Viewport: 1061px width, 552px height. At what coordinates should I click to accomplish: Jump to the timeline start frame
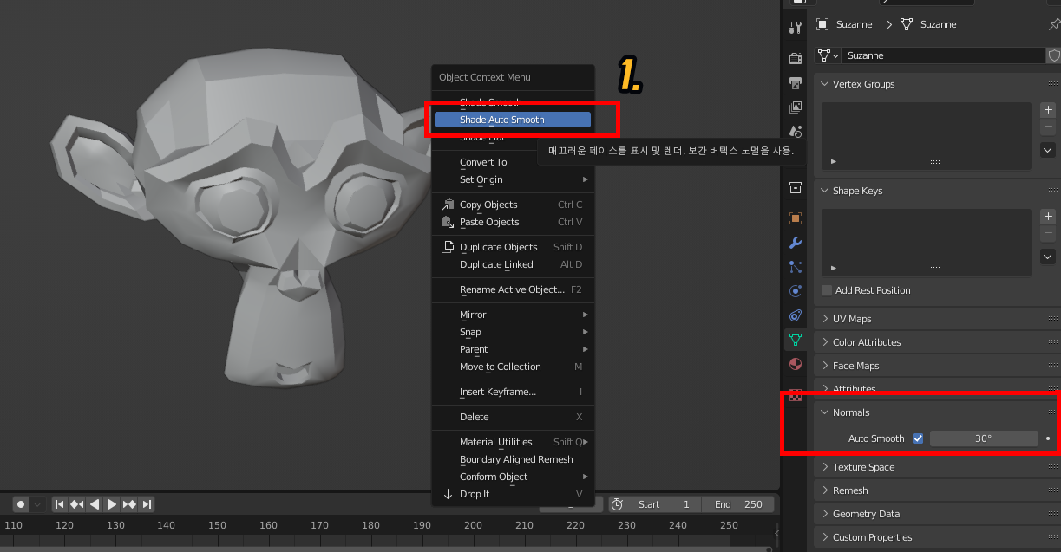point(60,504)
